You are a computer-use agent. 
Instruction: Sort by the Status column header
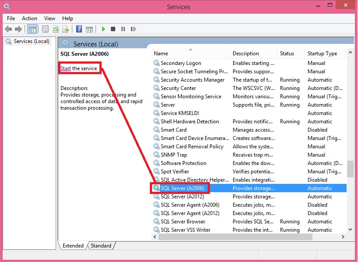287,54
